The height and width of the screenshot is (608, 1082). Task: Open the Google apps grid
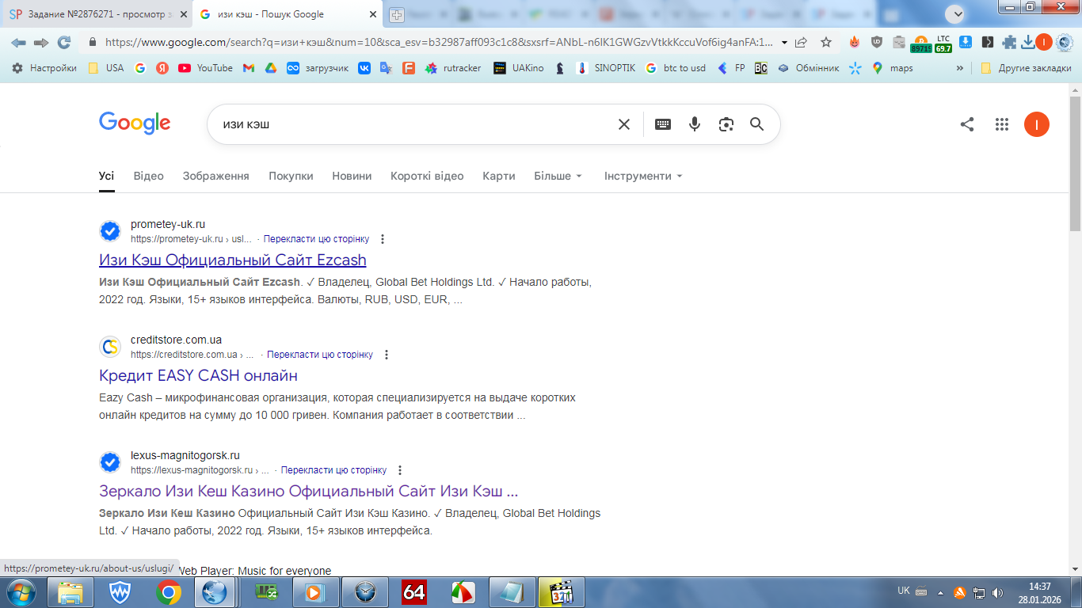pyautogui.click(x=1002, y=124)
